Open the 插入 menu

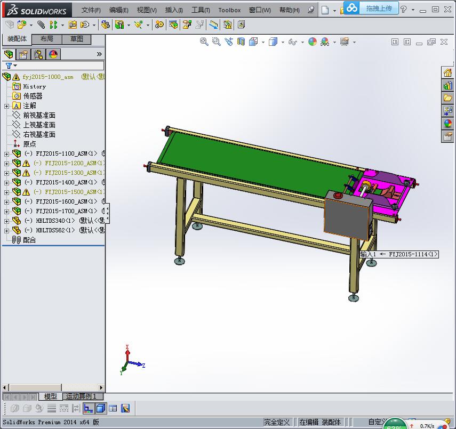(176, 10)
